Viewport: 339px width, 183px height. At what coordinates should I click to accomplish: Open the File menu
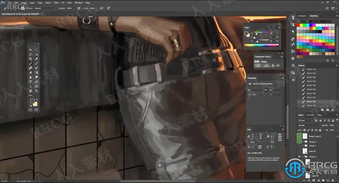[10, 3]
